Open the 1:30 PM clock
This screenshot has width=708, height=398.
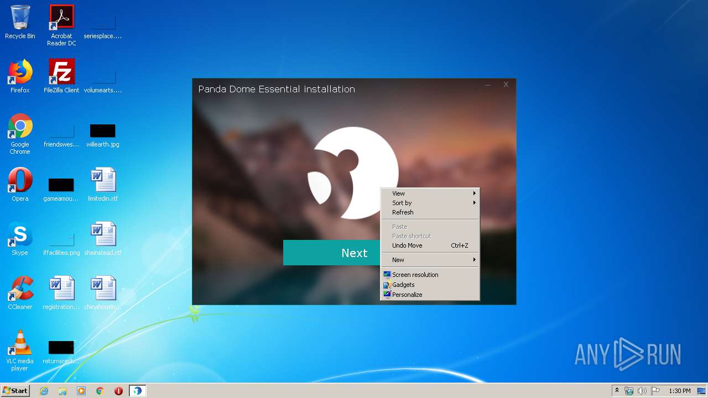tap(679, 391)
